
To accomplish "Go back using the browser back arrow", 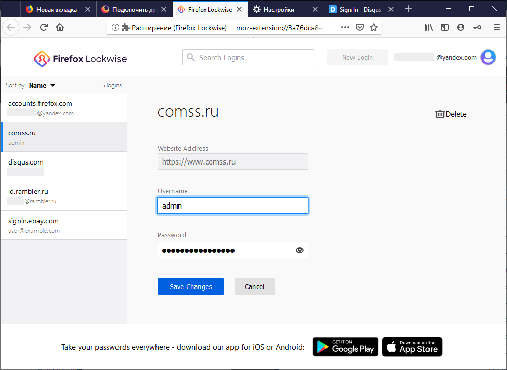I will pyautogui.click(x=11, y=27).
